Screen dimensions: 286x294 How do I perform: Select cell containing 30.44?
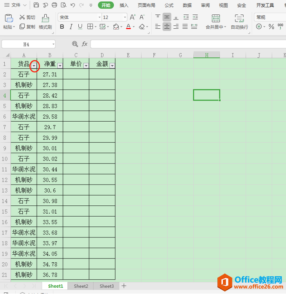coord(50,169)
